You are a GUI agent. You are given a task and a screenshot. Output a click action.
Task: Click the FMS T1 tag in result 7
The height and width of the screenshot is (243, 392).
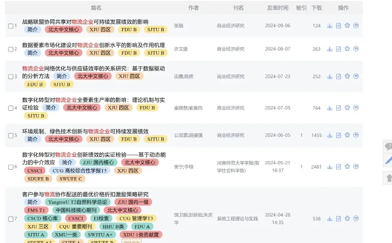tap(36, 210)
